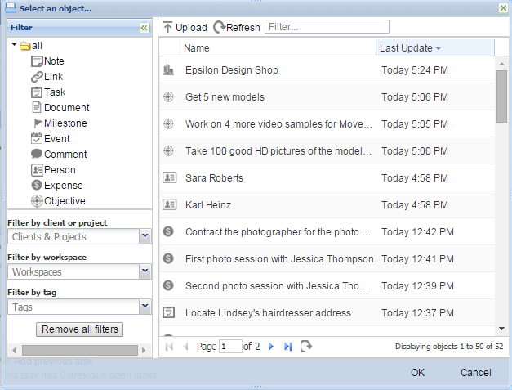Jump to the last page
The height and width of the screenshot is (390, 512).
(x=288, y=347)
